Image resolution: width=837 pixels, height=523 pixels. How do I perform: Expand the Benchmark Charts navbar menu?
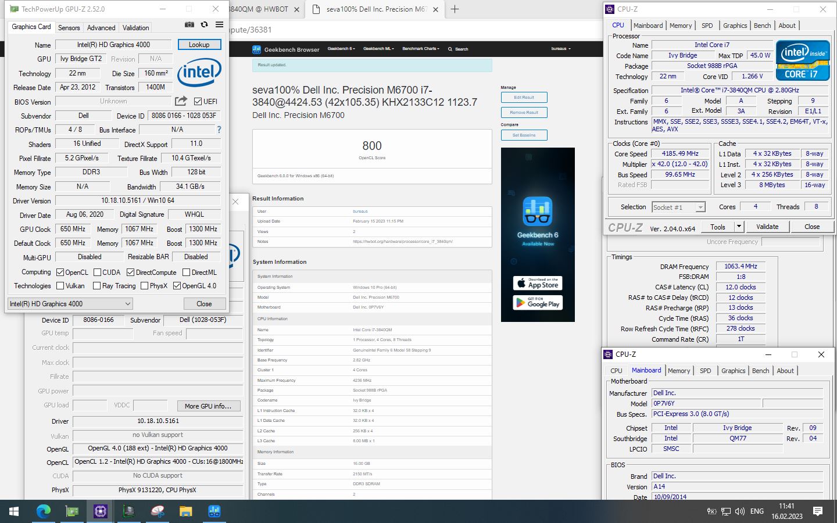pos(421,49)
